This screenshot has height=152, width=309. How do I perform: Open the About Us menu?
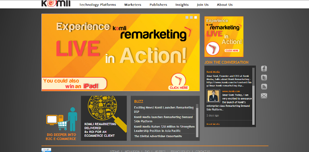click(225, 5)
